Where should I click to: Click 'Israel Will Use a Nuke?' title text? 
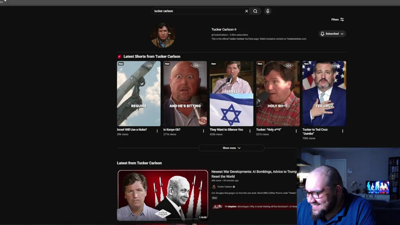(x=132, y=130)
